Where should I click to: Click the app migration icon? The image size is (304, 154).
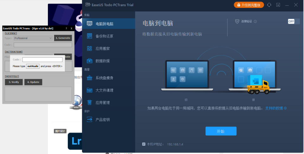(89, 48)
